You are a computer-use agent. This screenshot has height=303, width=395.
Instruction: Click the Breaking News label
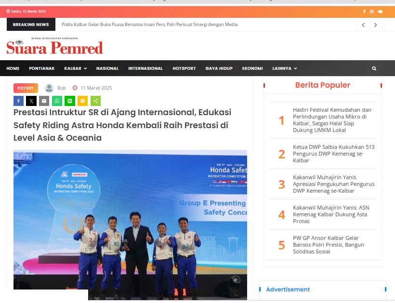pyautogui.click(x=31, y=25)
